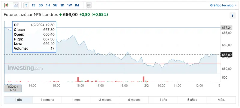Open the news panel icon
The width and height of the screenshot is (240, 108).
(x=89, y=5)
